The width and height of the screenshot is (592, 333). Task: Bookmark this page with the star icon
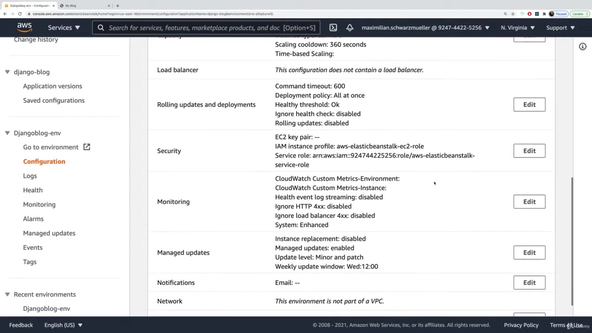(x=513, y=14)
